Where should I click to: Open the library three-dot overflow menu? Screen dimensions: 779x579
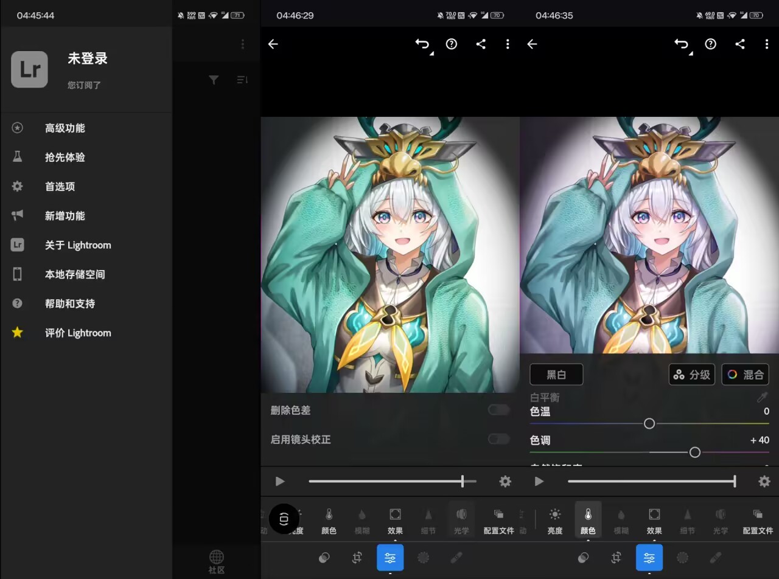tap(242, 44)
